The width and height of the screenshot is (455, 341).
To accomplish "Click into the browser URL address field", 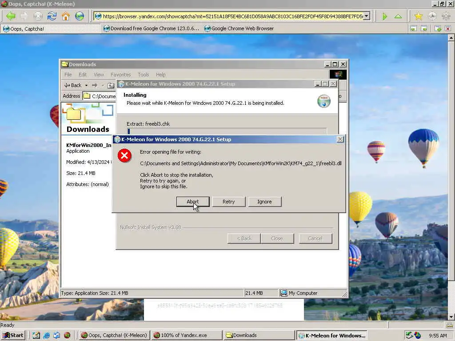I will tap(229, 16).
